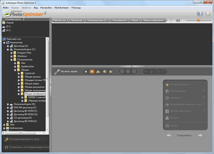Collapse the Компьютер tree node

click(4, 43)
